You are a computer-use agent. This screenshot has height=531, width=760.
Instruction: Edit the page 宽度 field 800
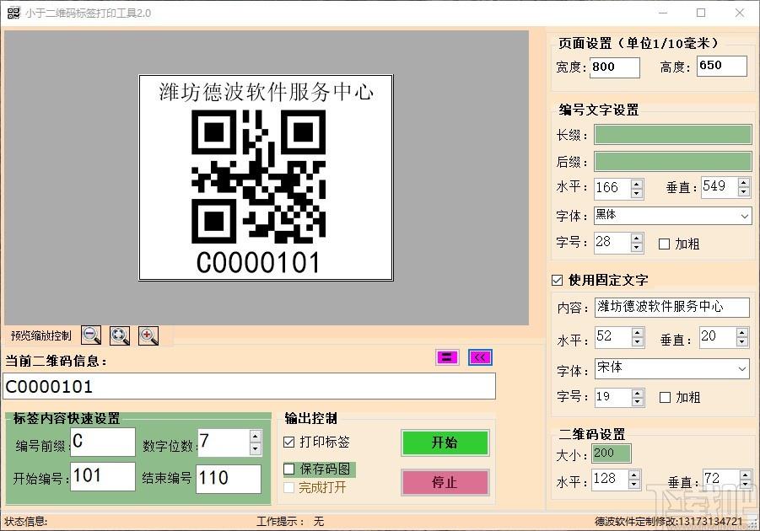[x=615, y=67]
